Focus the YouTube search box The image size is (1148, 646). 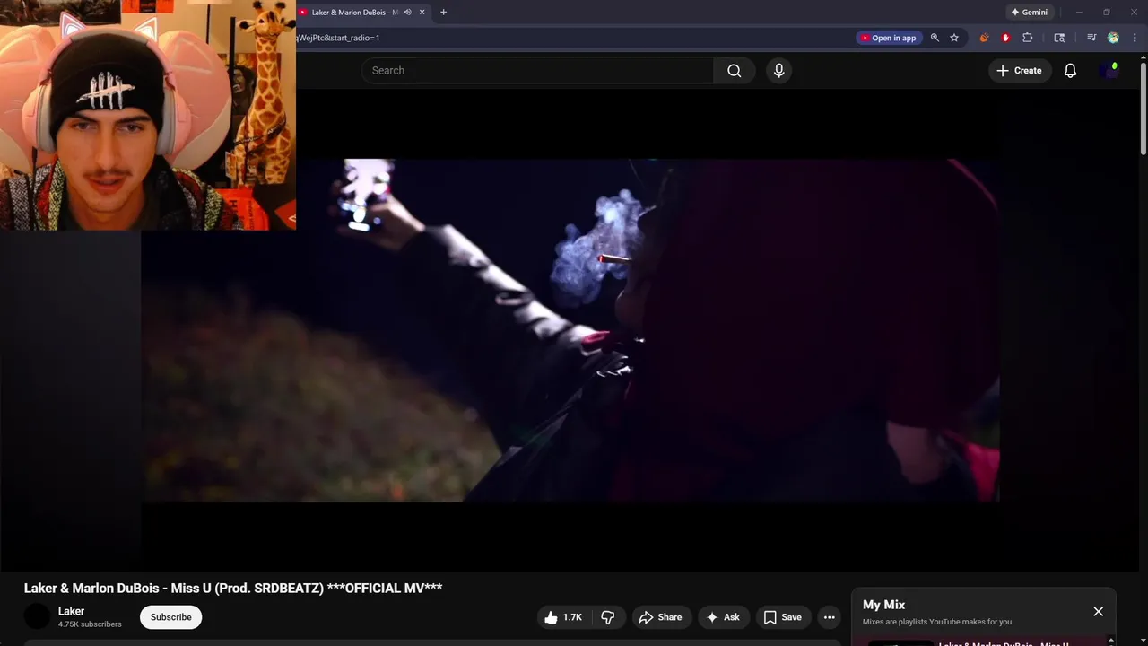pos(538,70)
